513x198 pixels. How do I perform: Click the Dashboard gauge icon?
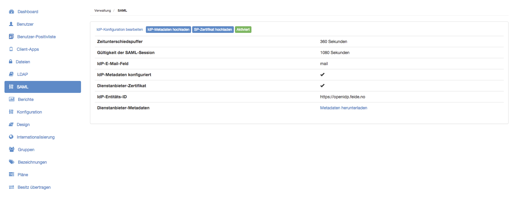pyautogui.click(x=11, y=12)
